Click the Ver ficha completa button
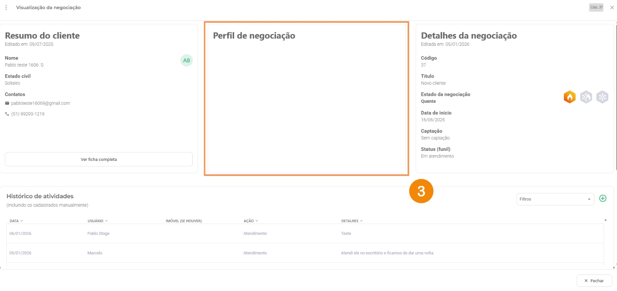The width and height of the screenshot is (617, 291). click(99, 159)
